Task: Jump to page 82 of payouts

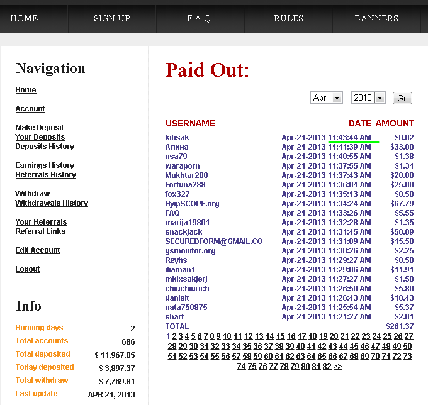Action: point(327,366)
